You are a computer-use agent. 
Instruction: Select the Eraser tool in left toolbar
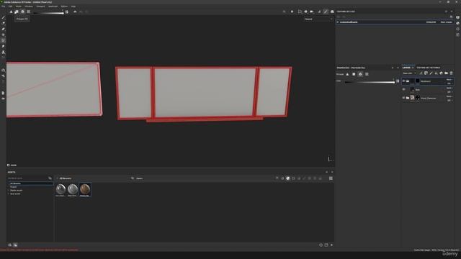pos(3,23)
